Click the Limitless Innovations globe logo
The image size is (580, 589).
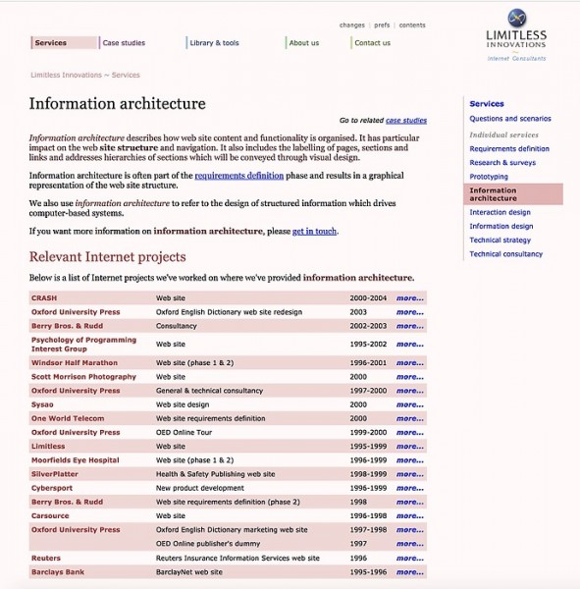pos(517,18)
